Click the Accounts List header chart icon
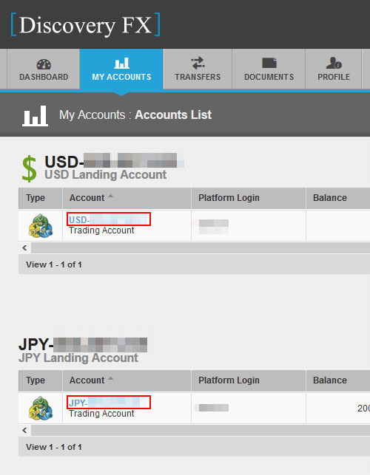The height and width of the screenshot is (475, 370). tap(35, 116)
